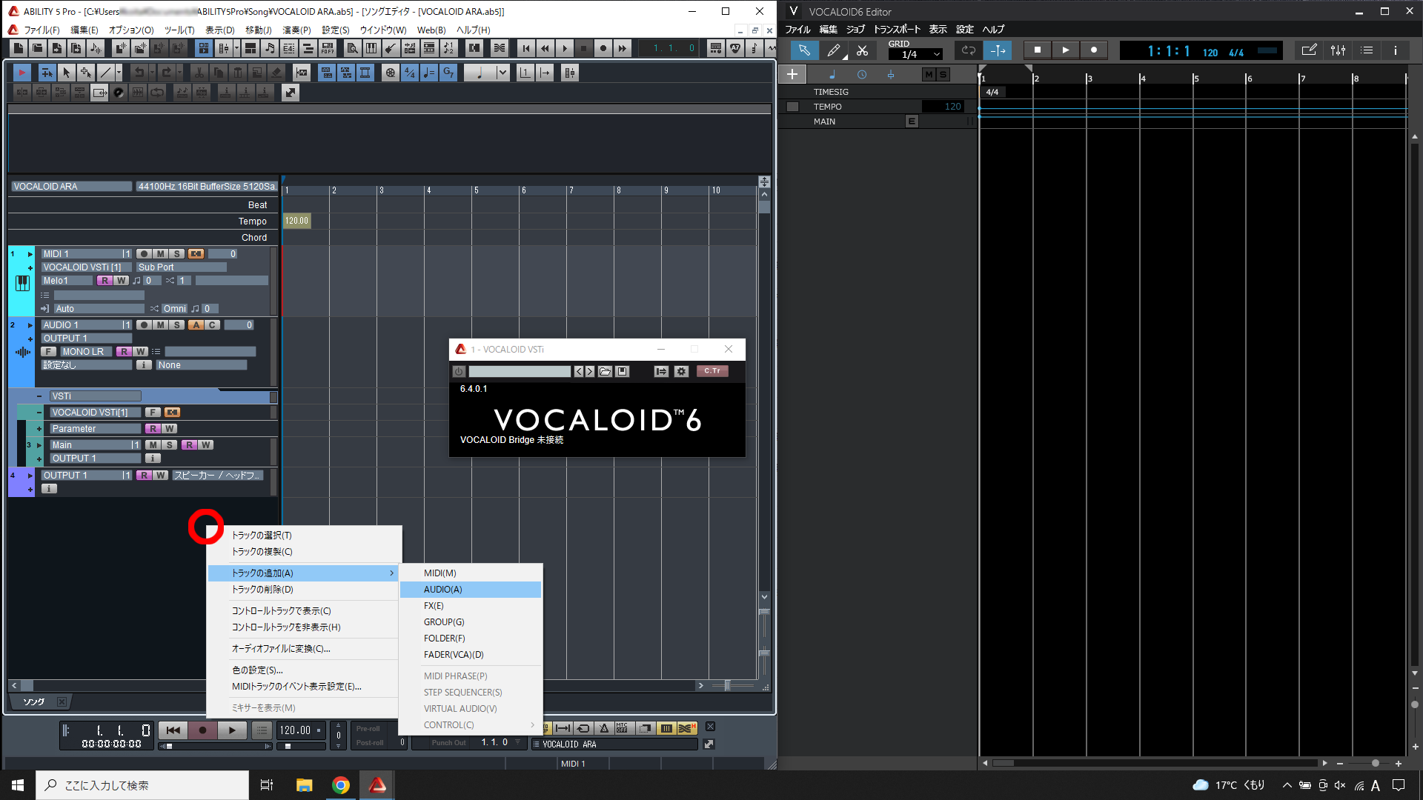Adjust the Melo1 track fader slider

(231, 280)
